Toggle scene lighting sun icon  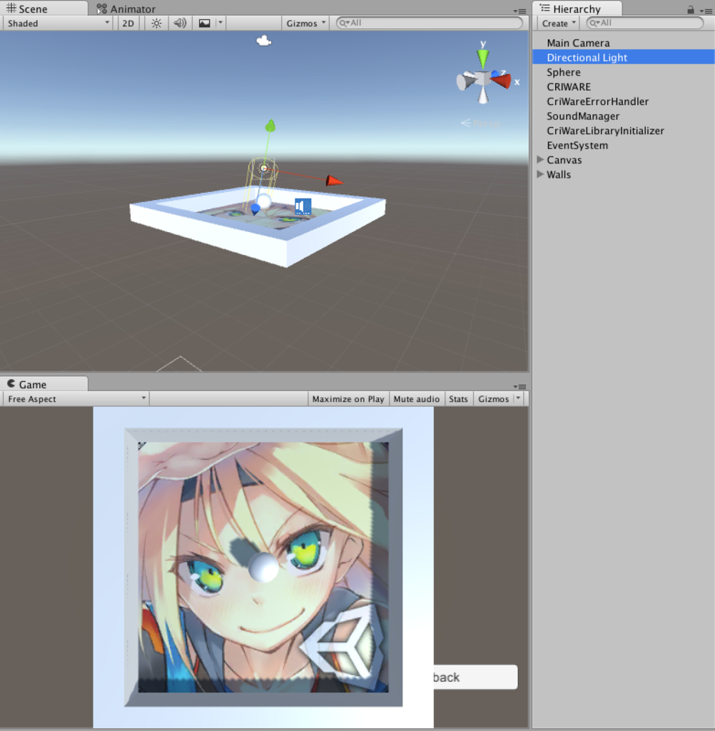point(156,24)
